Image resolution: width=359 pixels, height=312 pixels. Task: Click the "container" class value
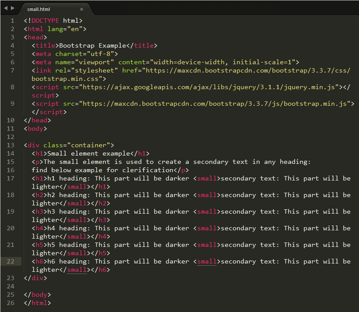click(x=88, y=145)
